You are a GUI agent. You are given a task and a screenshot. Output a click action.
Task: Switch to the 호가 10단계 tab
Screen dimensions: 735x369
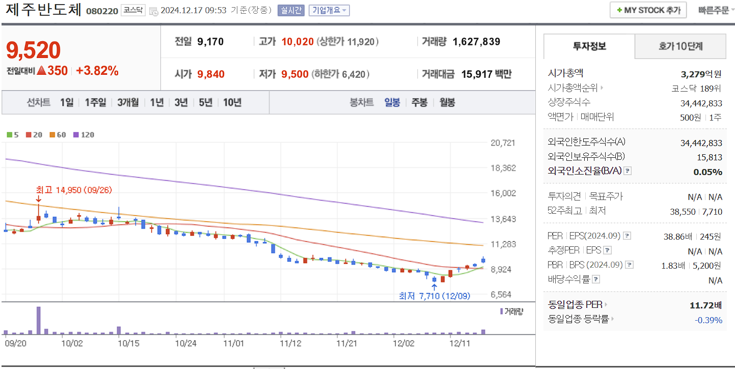point(680,46)
